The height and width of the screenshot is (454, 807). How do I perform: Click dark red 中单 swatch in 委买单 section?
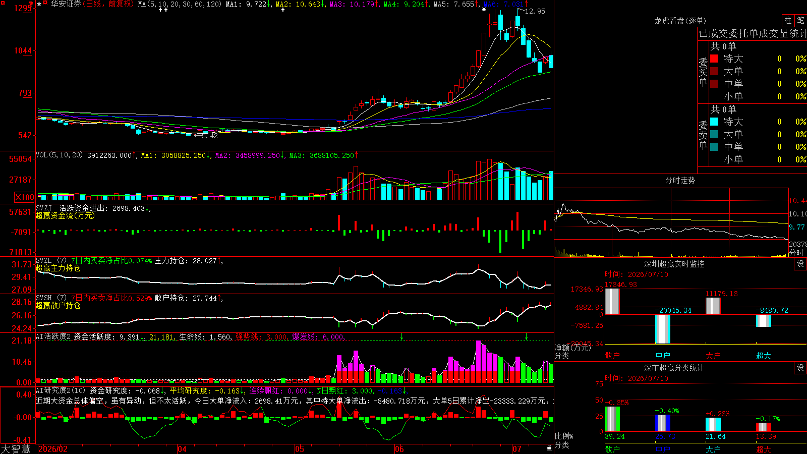[x=714, y=84]
